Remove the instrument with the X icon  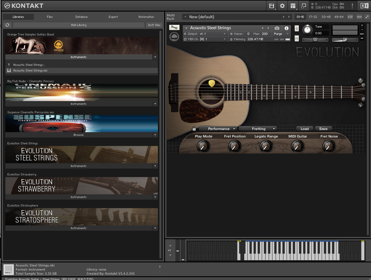click(x=362, y=25)
